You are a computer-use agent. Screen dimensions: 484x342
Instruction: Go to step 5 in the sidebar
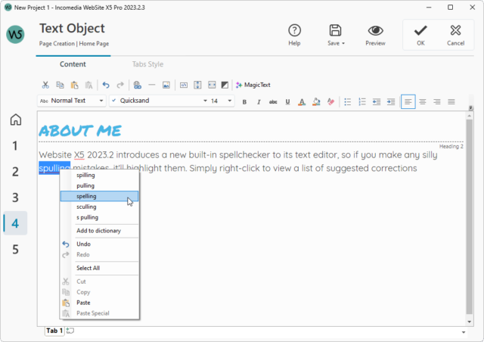click(15, 250)
